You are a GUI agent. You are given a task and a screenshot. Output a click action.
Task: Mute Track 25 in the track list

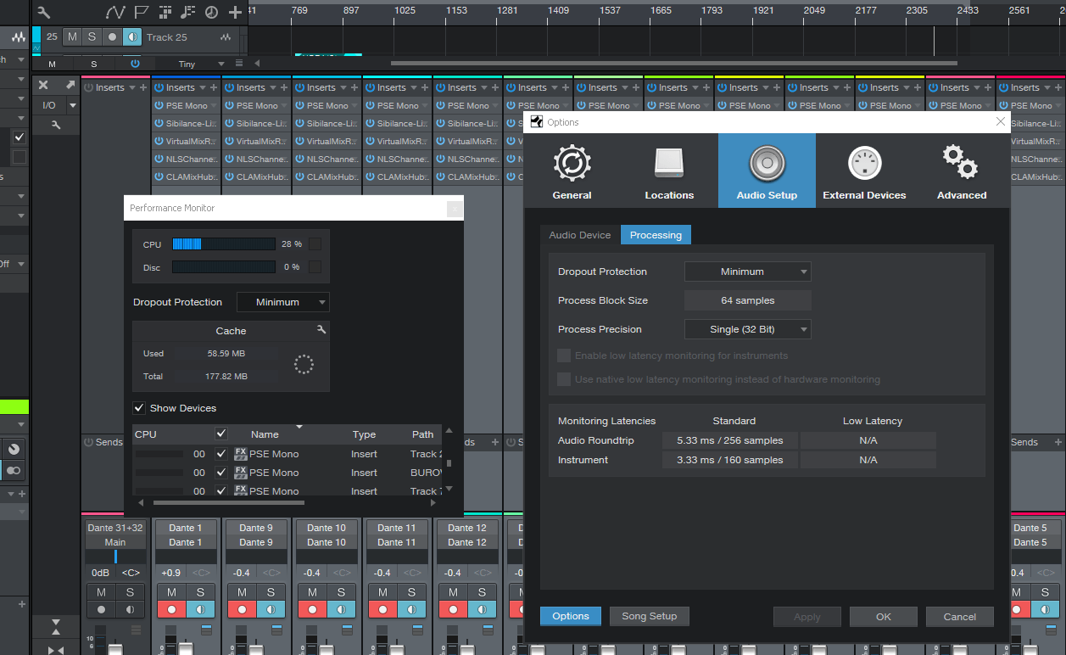[x=72, y=37]
